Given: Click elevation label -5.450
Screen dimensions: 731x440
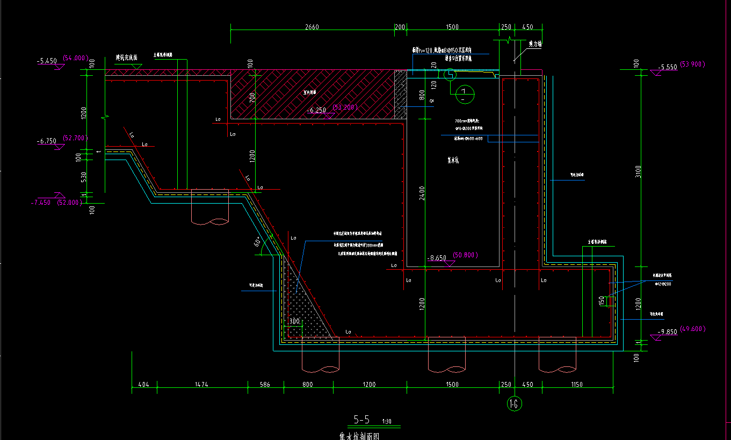Looking at the screenshot, I should coord(47,61).
